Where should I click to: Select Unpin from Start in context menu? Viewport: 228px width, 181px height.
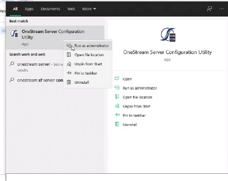88,64
